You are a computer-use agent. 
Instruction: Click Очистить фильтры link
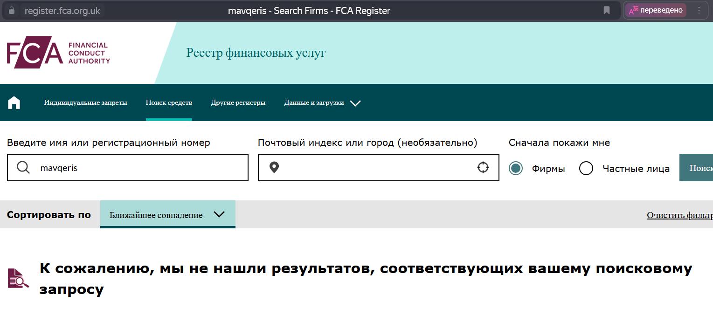click(x=679, y=215)
